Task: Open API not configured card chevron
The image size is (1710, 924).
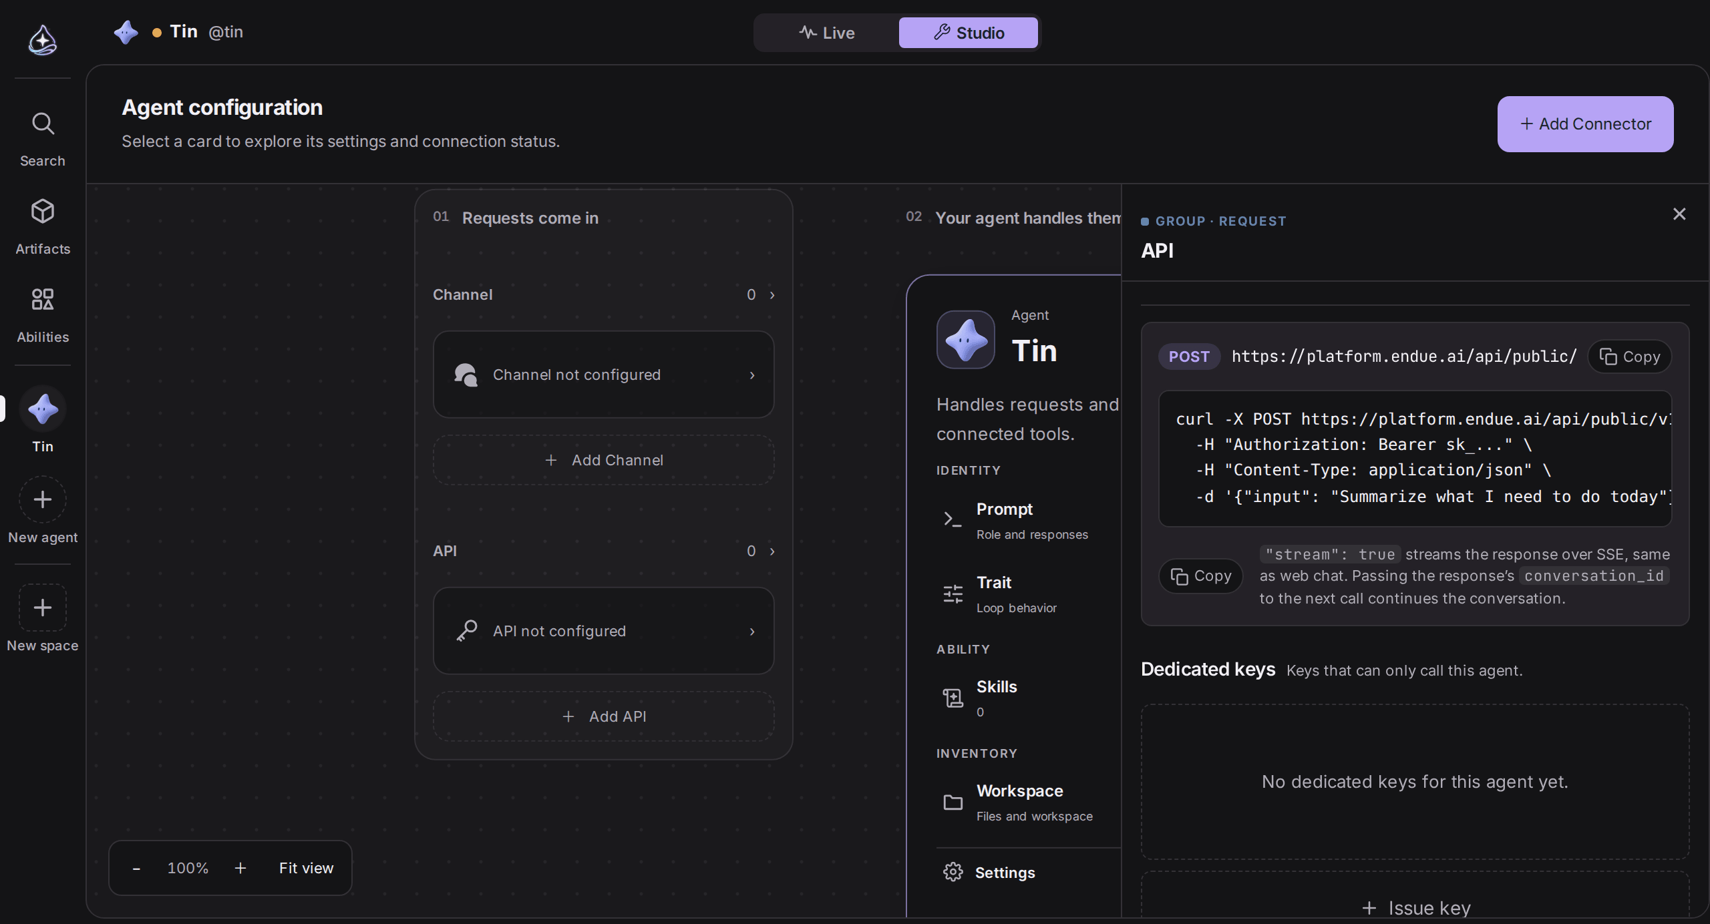Action: [752, 632]
